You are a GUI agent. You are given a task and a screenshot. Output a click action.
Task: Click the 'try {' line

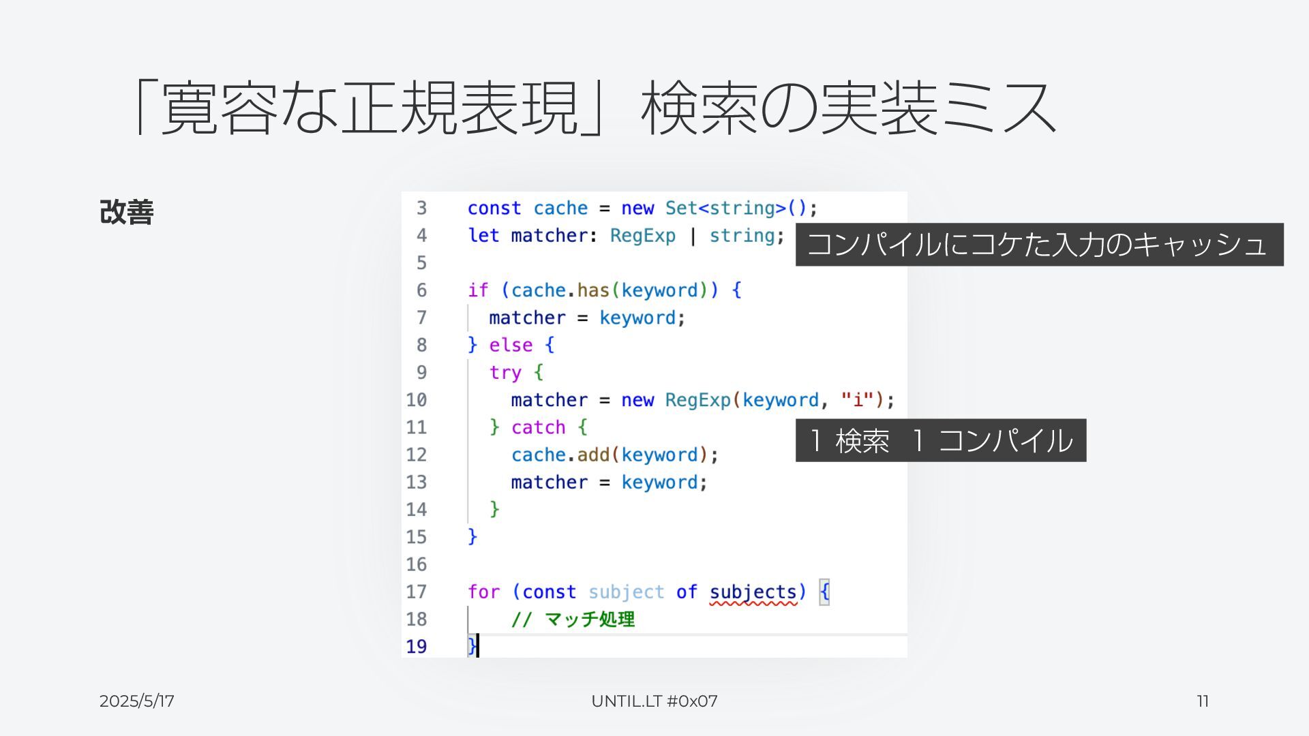coord(516,372)
